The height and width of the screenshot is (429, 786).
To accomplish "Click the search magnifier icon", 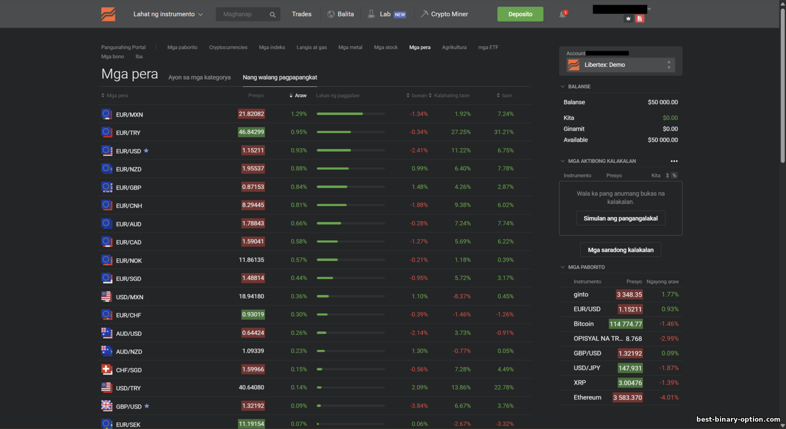I will [x=272, y=15].
